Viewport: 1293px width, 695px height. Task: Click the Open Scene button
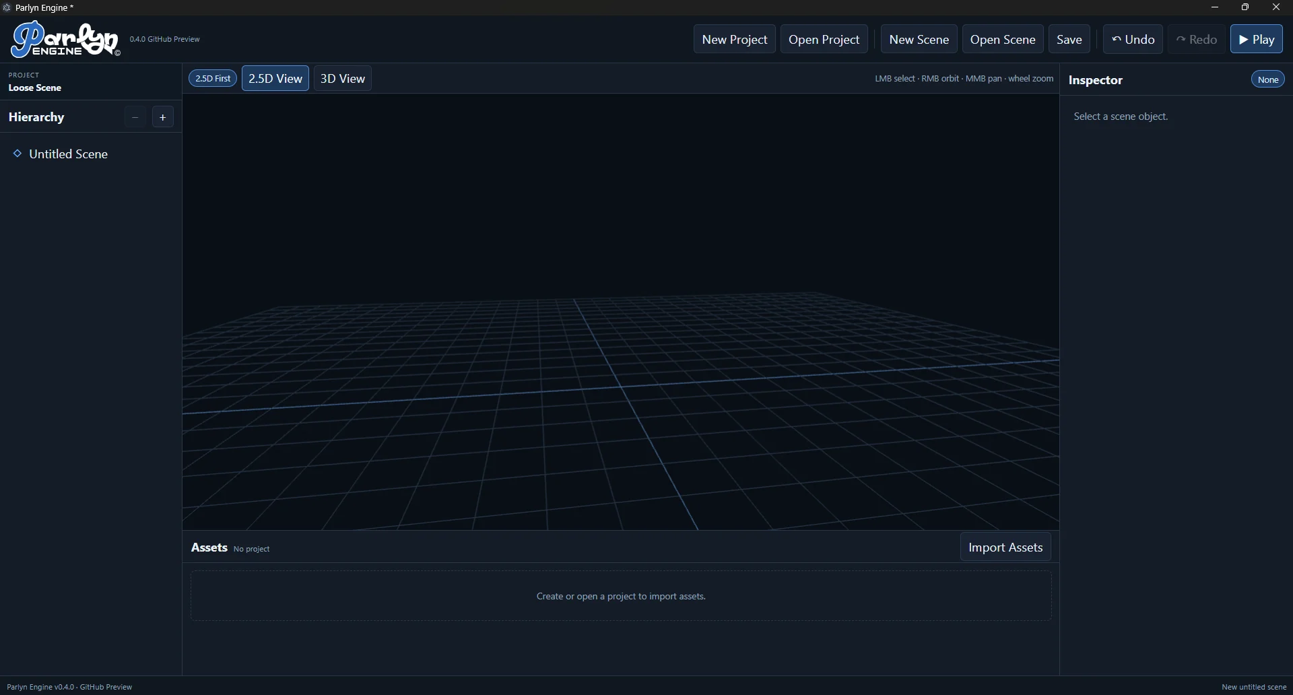coord(1003,39)
